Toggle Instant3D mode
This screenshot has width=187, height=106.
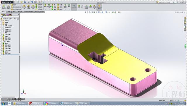click(74, 7)
